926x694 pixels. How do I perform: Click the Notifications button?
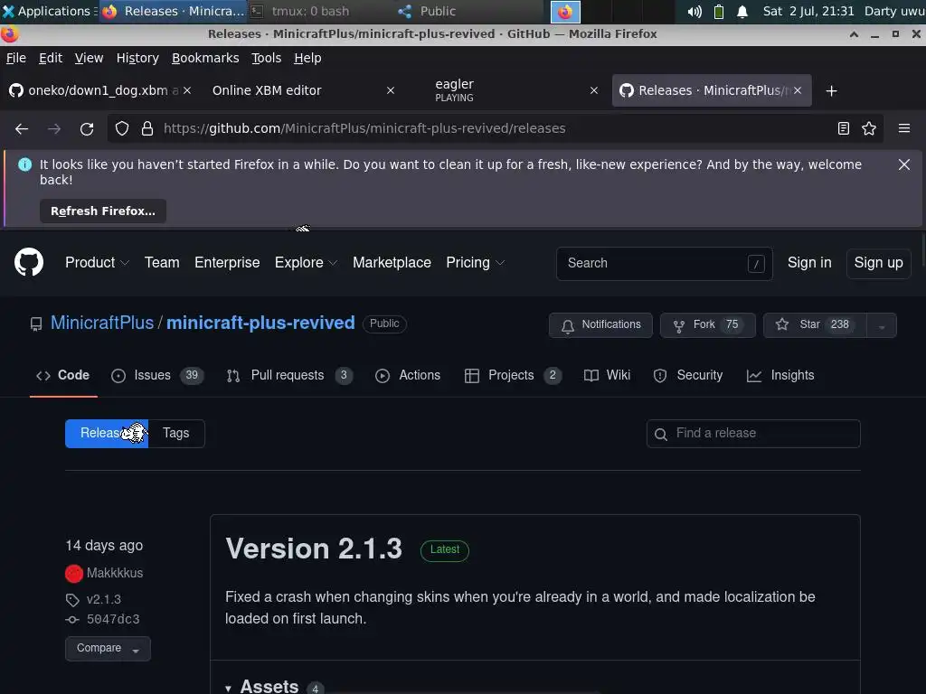click(600, 325)
